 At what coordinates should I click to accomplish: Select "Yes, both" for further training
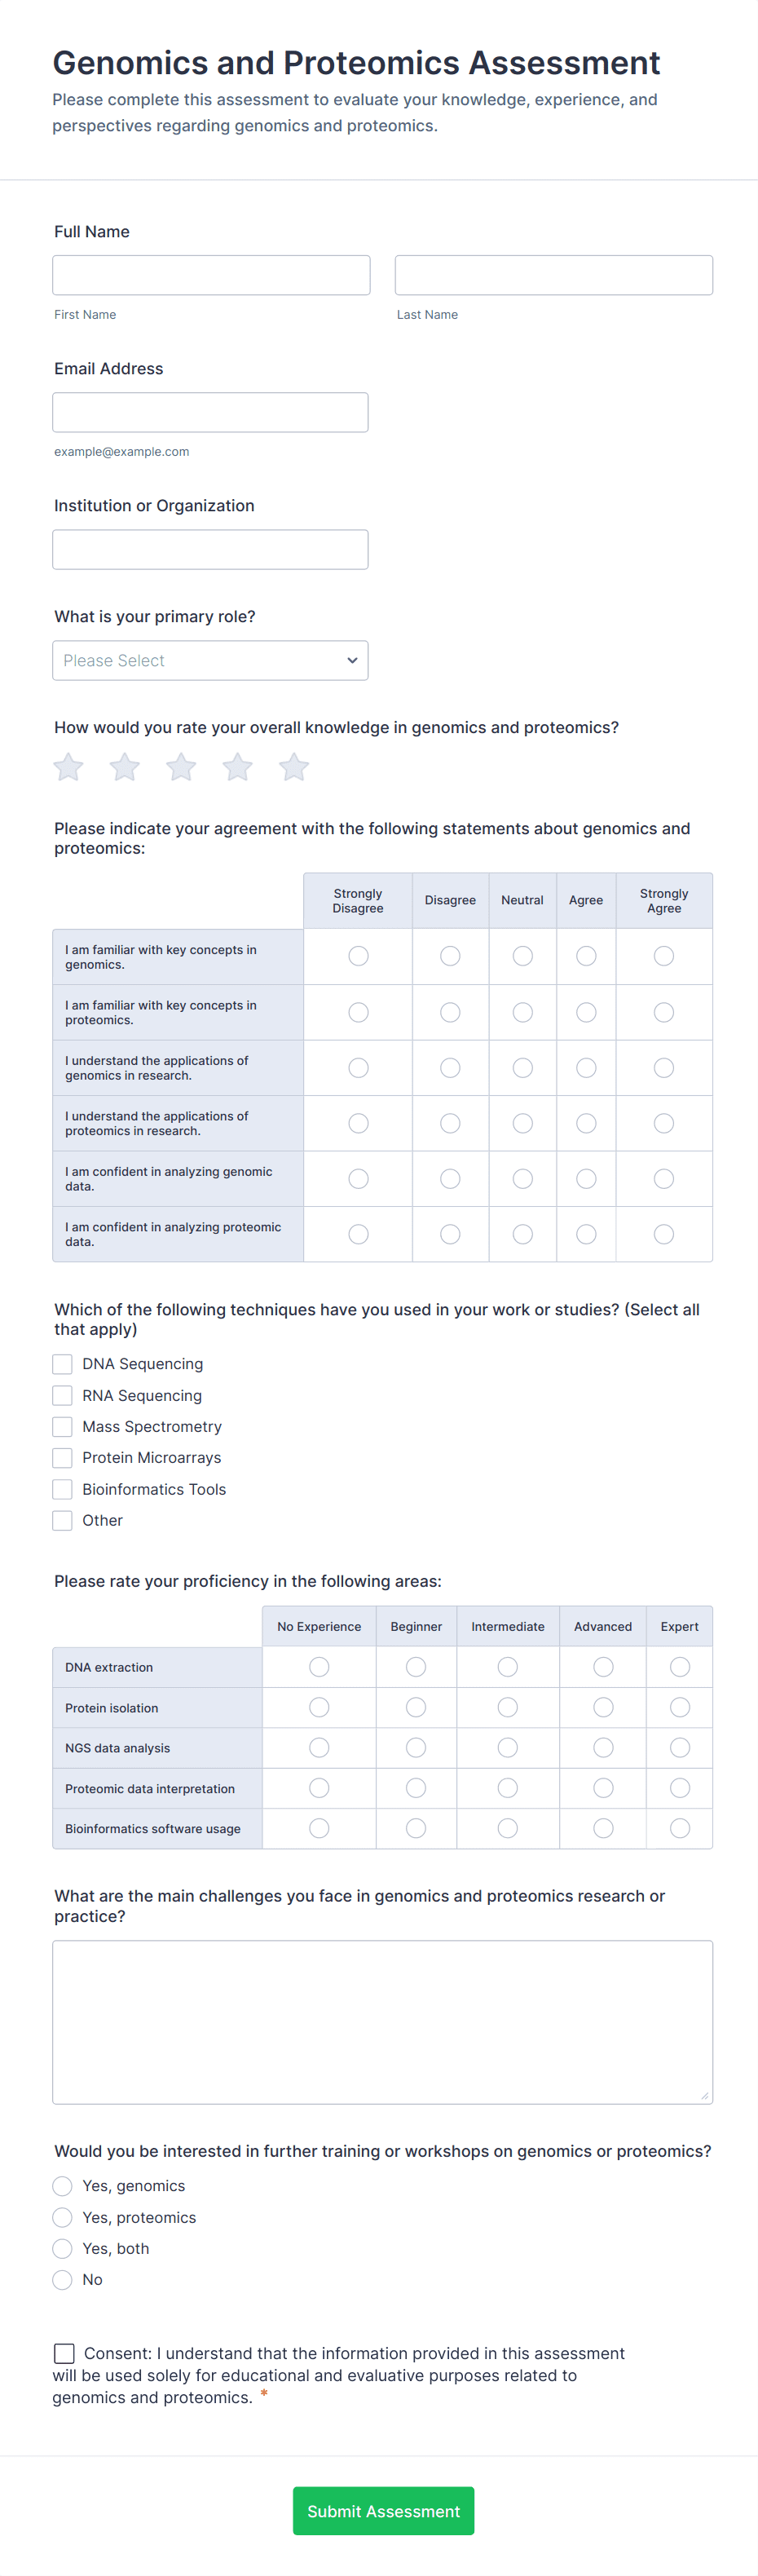point(63,2248)
